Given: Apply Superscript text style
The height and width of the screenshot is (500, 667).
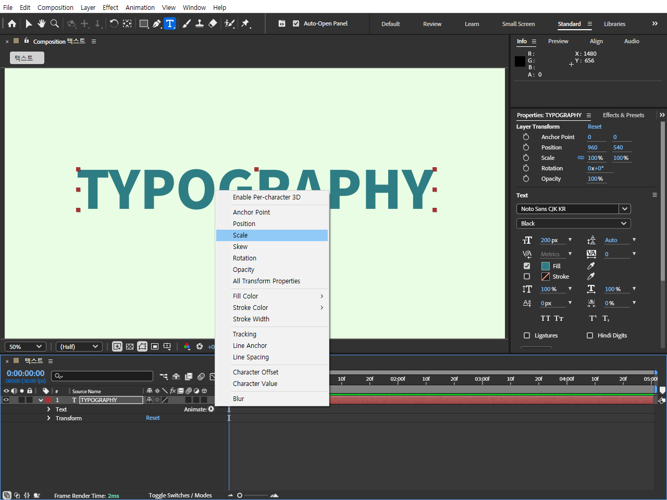Looking at the screenshot, I should [593, 318].
